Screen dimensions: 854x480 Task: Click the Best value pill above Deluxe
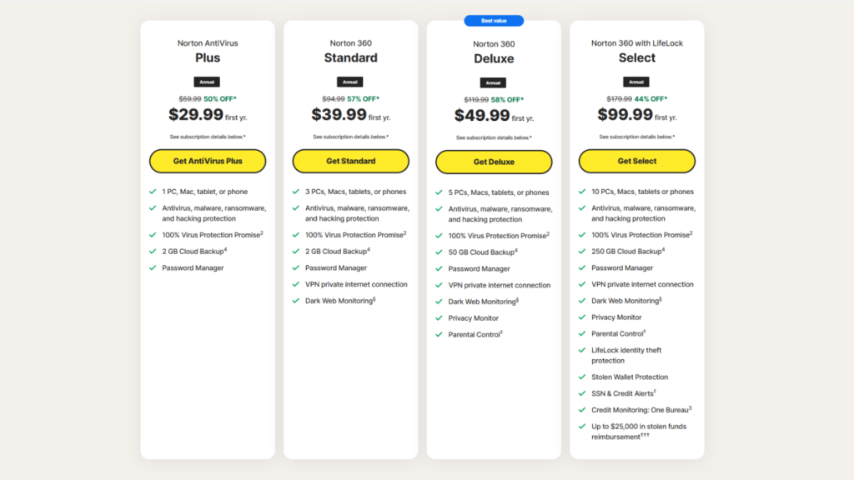493,20
